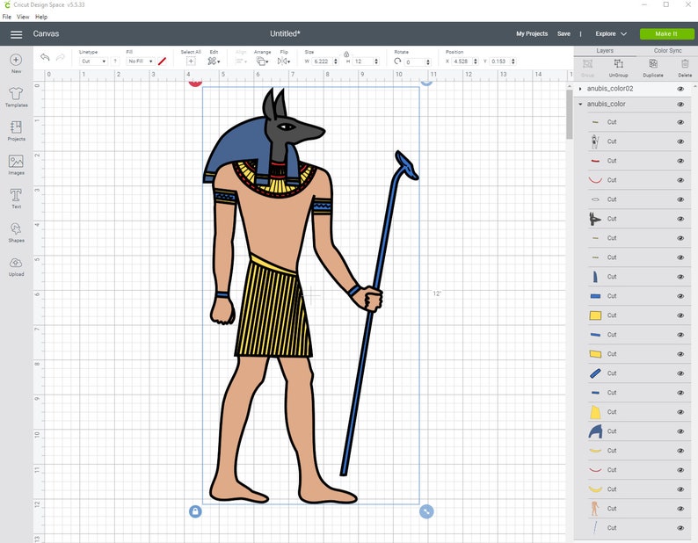Duplicate the selected layer

tap(653, 68)
